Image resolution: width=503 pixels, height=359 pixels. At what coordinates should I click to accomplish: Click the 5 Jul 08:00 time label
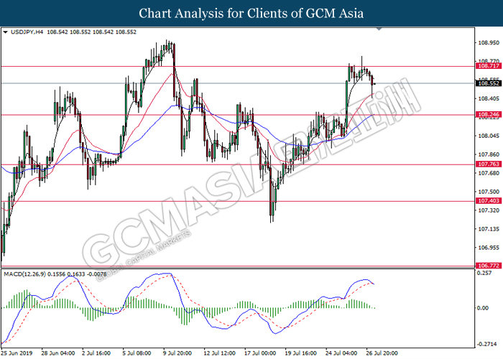(137, 353)
